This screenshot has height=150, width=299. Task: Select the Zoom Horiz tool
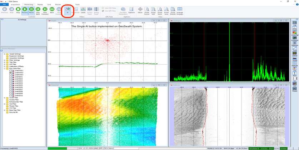click(x=160, y=11)
